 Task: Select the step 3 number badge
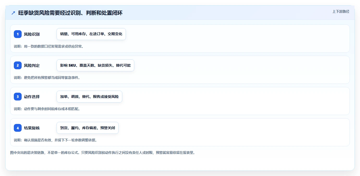[x=18, y=97]
